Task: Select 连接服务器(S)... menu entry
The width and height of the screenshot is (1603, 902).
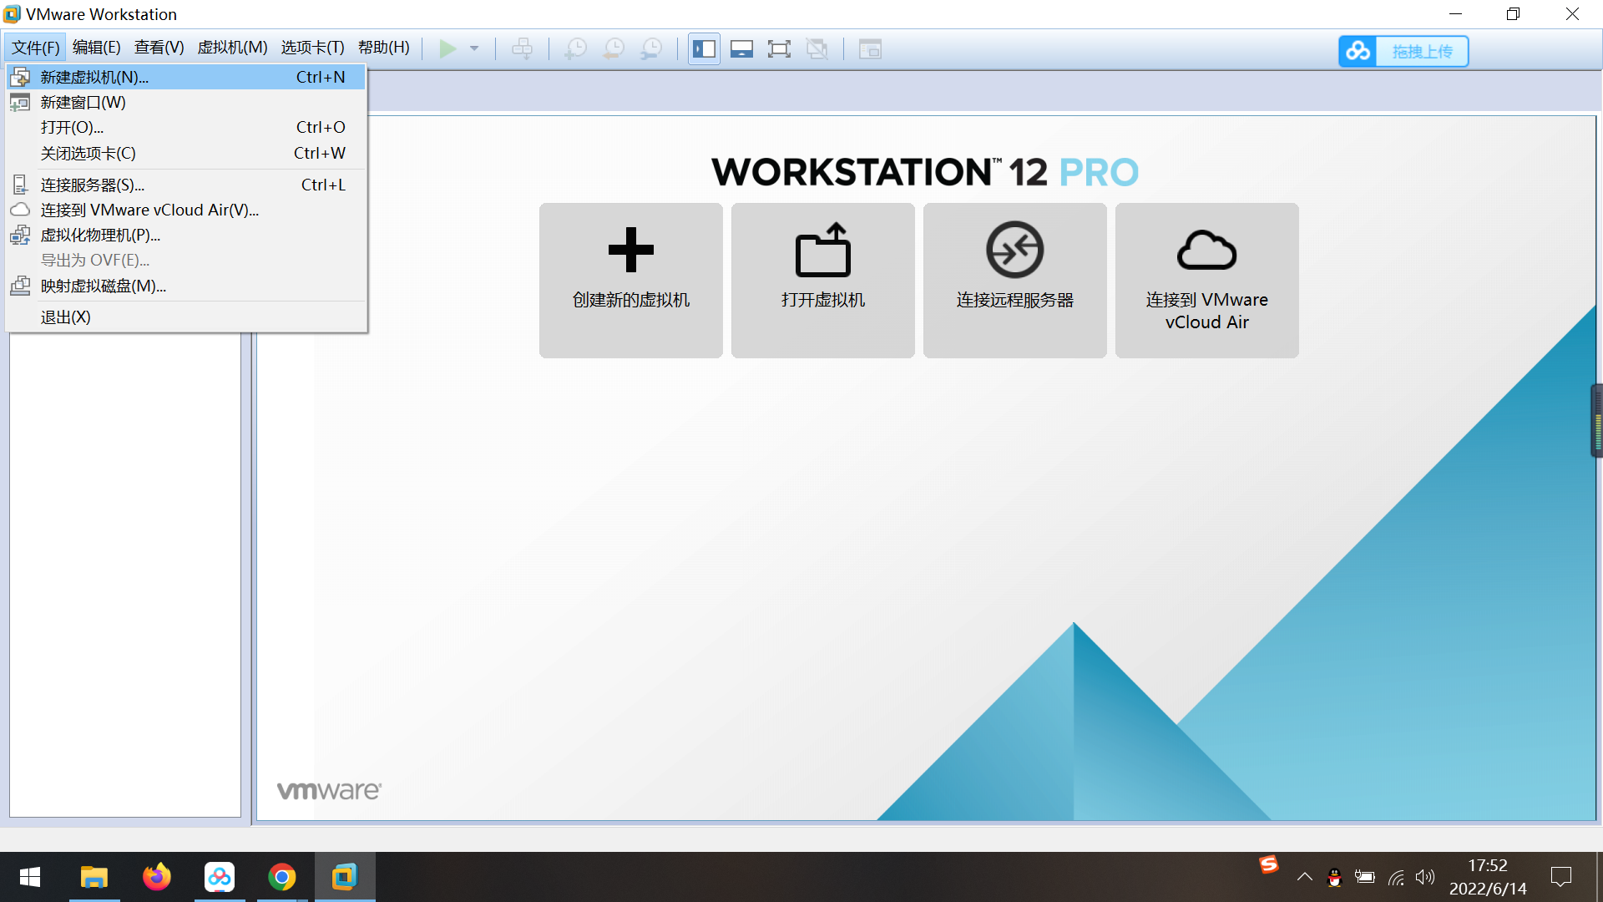Action: tap(185, 185)
